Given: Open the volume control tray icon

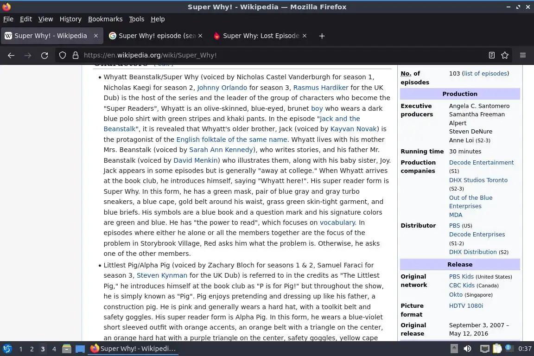Looking at the screenshot, I should click(x=467, y=349).
